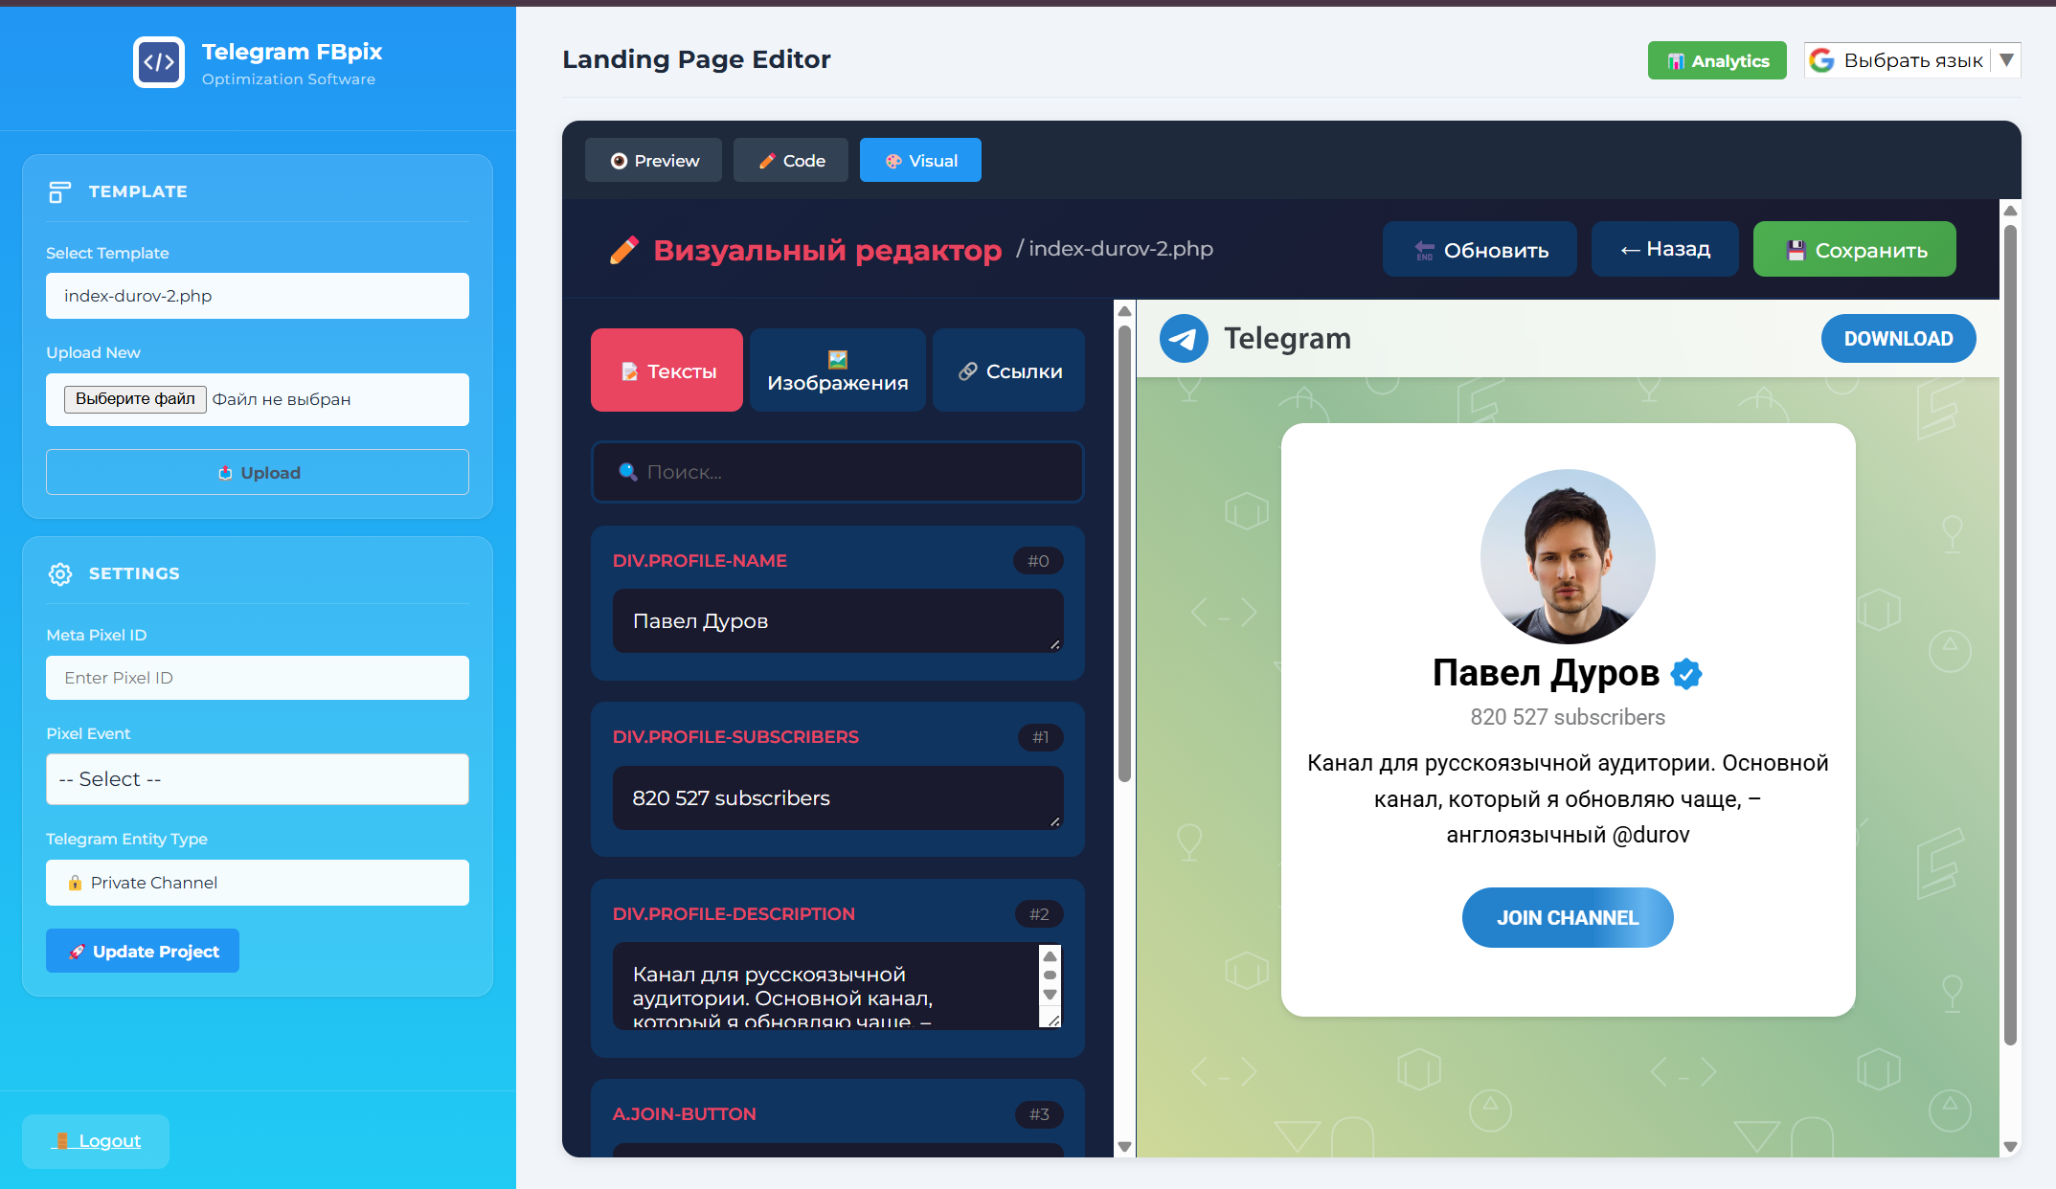Click the Logout link
2056x1189 pixels.
click(x=109, y=1141)
